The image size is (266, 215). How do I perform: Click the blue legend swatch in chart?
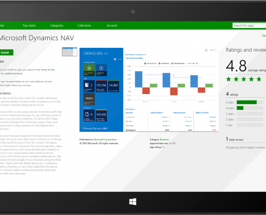tap(145, 63)
